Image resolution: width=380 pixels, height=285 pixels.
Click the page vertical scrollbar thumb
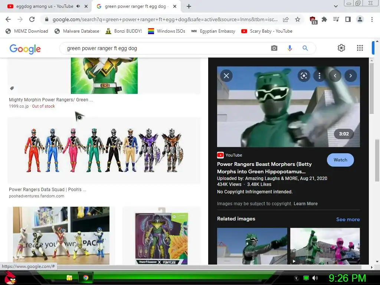click(x=377, y=160)
